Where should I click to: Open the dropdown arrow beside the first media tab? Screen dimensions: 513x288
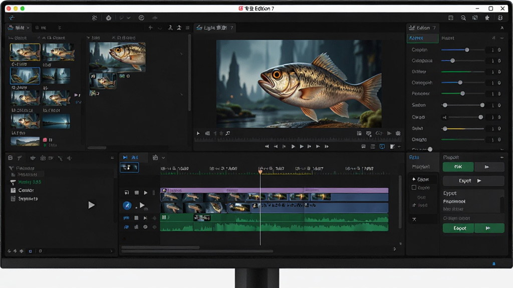[x=28, y=28]
